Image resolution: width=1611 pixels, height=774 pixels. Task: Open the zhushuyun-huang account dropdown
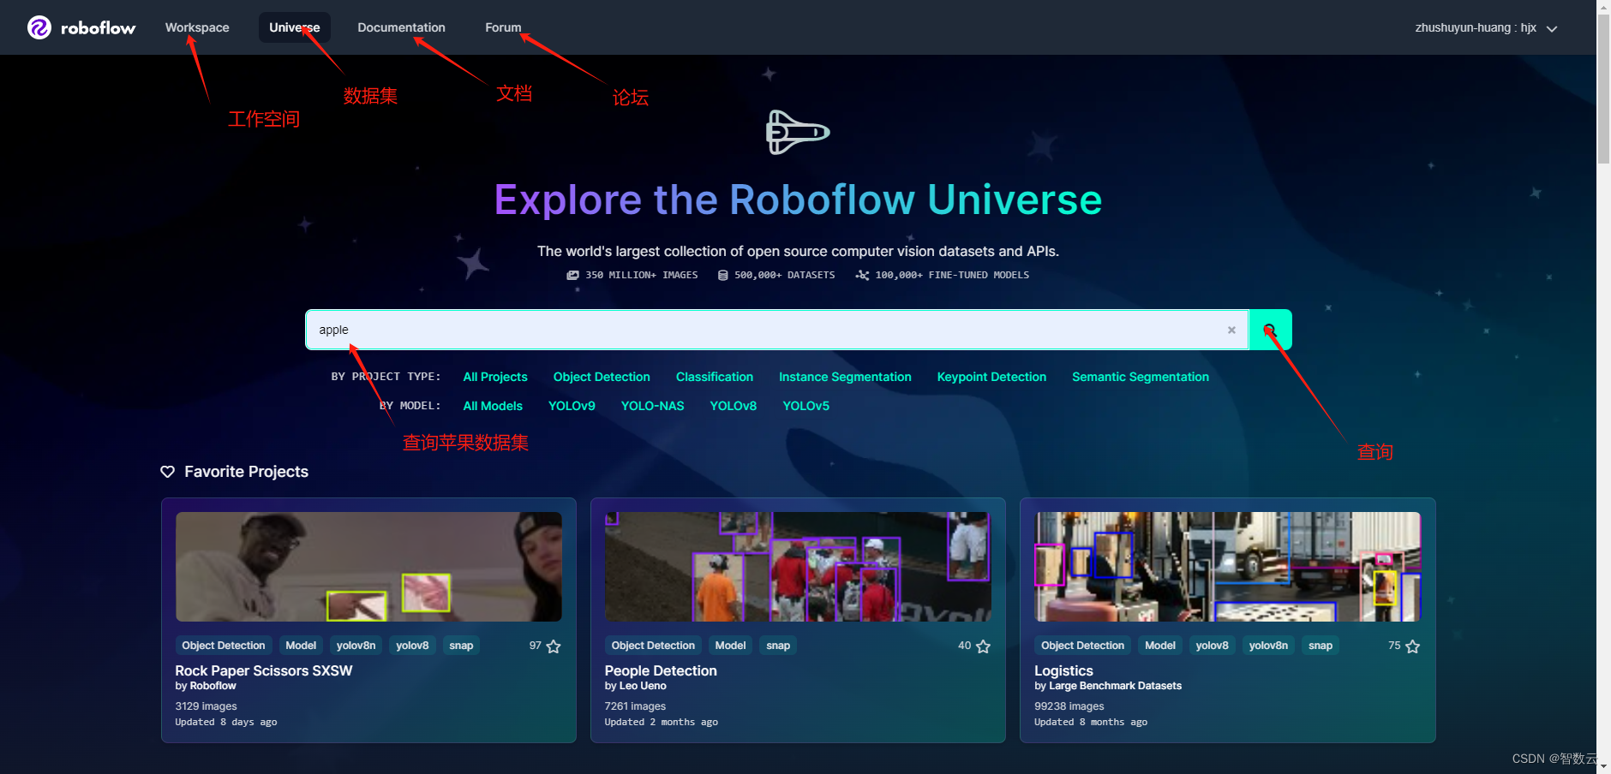pyautogui.click(x=1486, y=28)
